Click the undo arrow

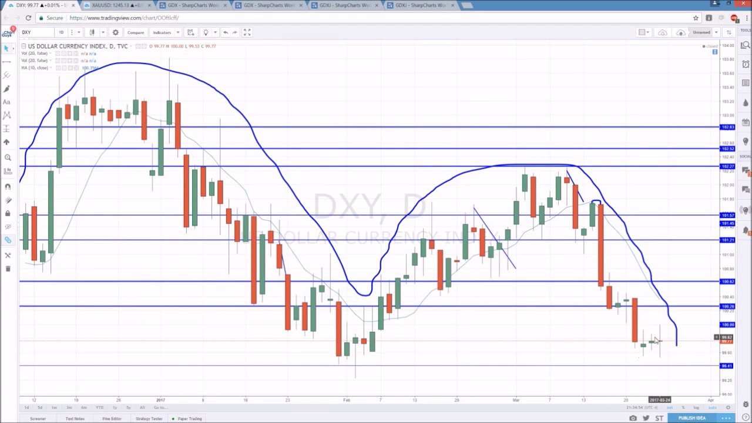point(226,32)
